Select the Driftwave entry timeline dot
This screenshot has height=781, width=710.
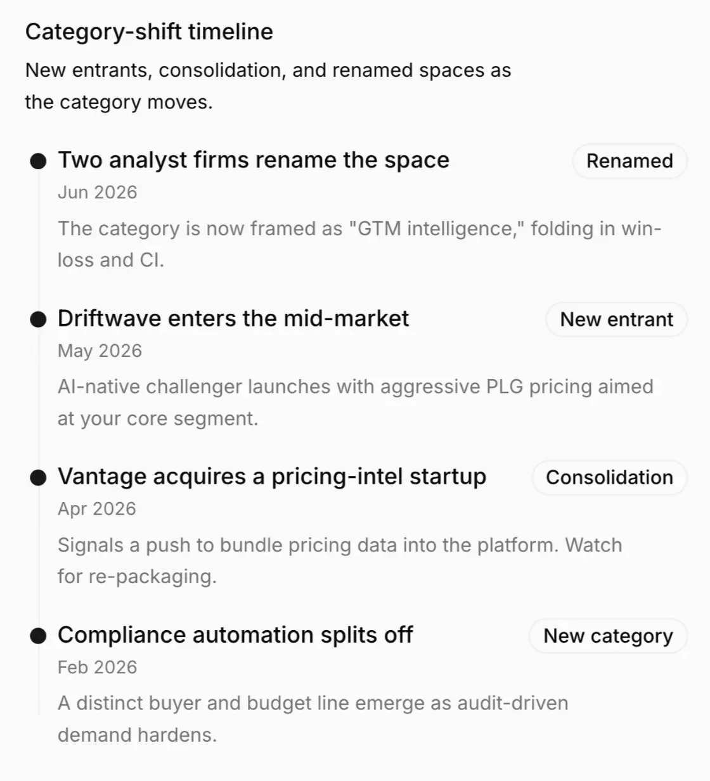[39, 319]
